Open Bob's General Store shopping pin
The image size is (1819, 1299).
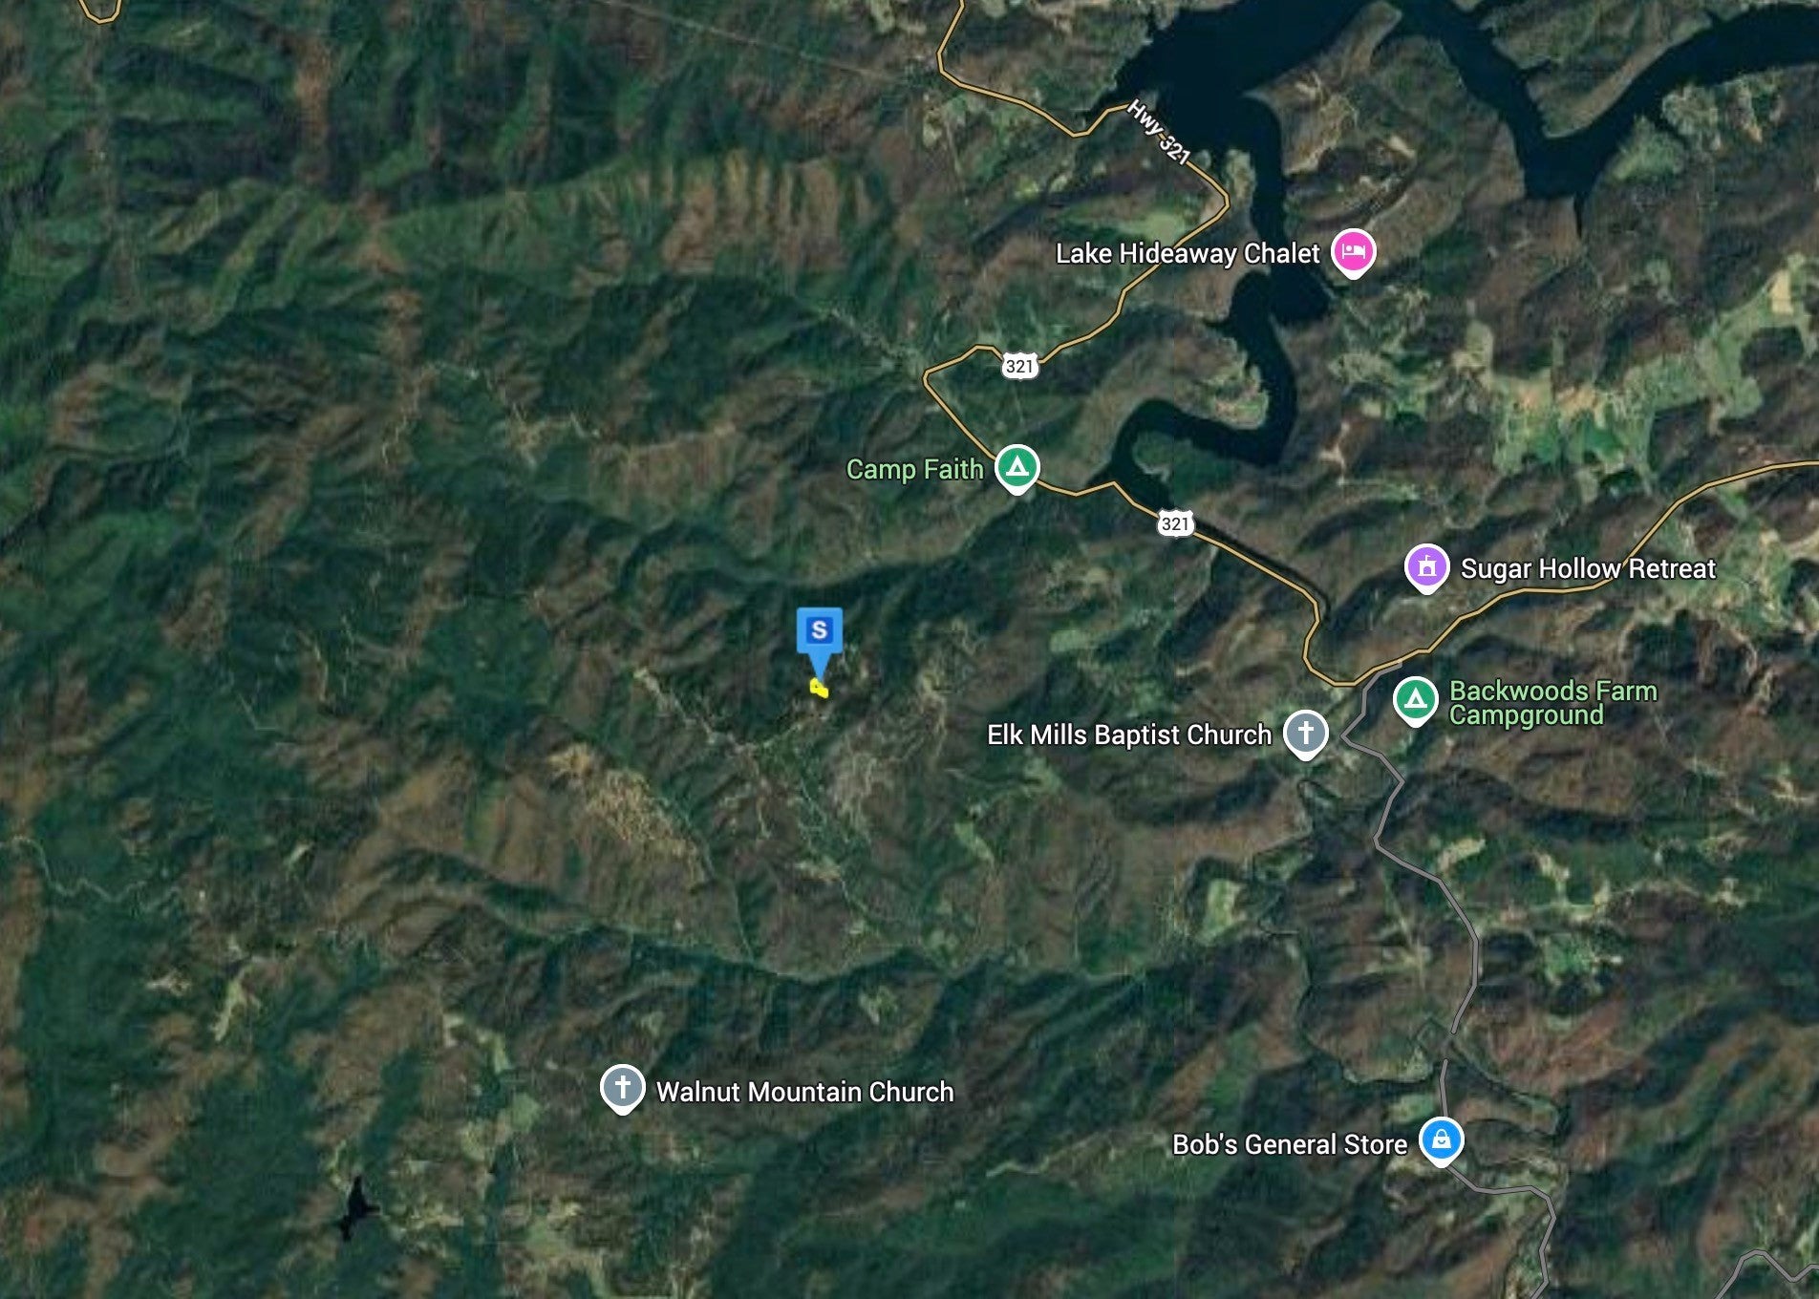click(1442, 1141)
